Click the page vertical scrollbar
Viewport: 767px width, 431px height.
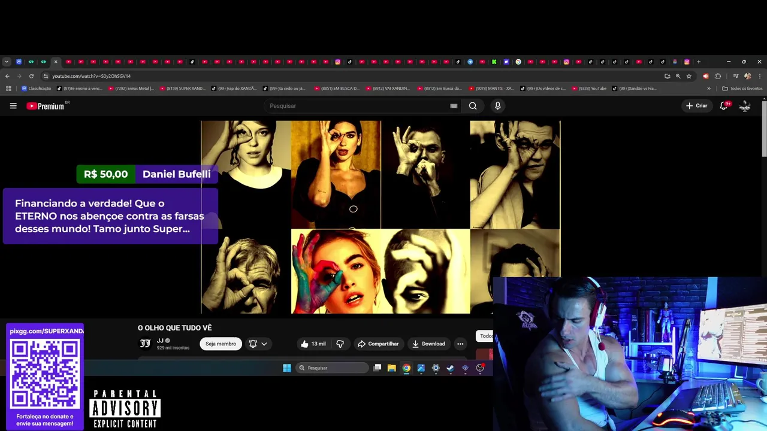click(764, 129)
